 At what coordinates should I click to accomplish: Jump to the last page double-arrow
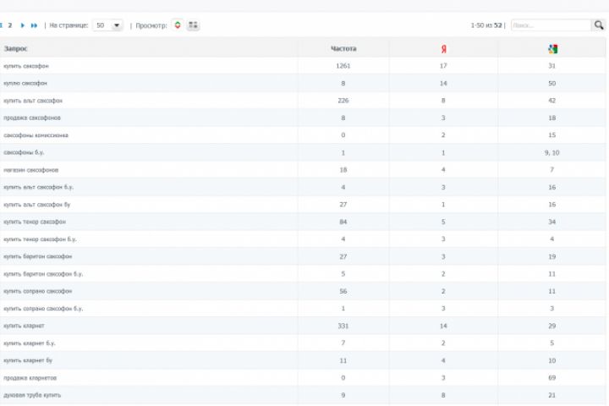click(x=34, y=25)
